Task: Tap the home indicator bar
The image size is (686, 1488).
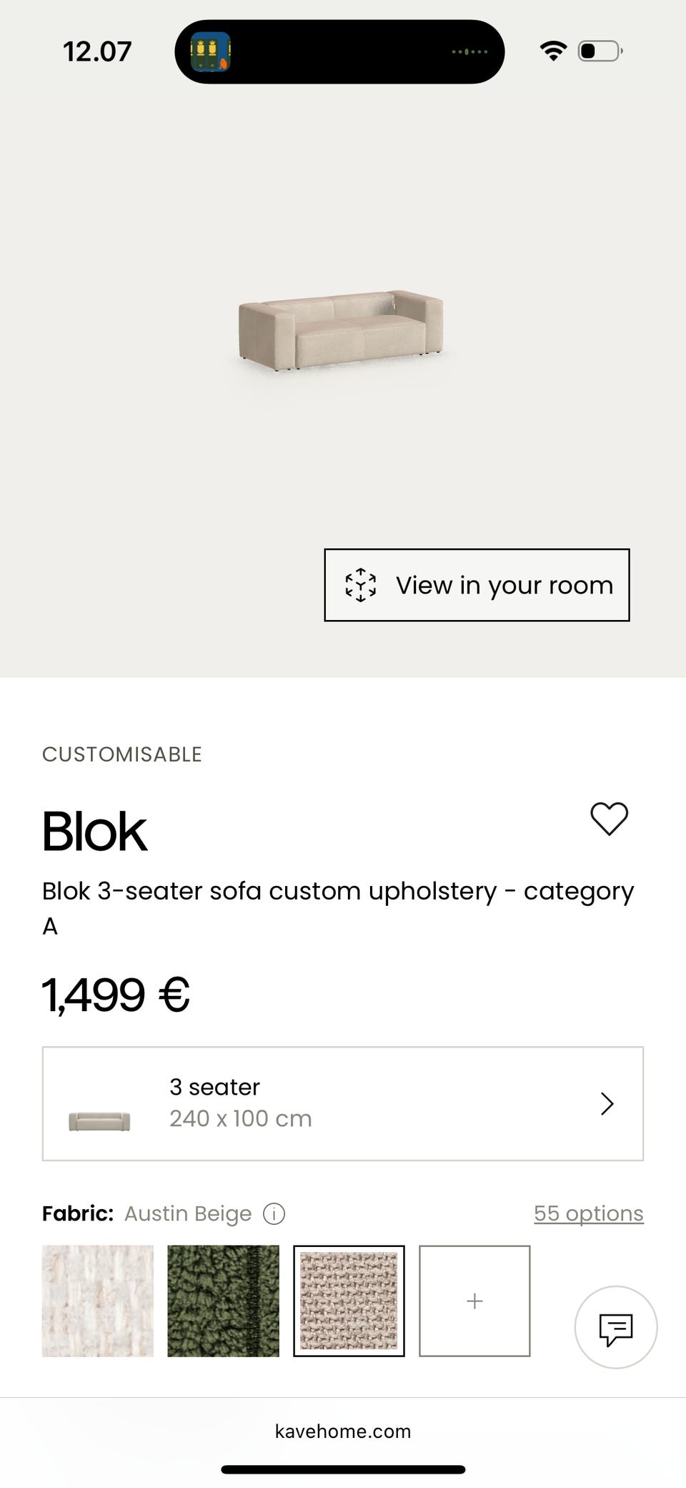Action: click(x=343, y=1470)
